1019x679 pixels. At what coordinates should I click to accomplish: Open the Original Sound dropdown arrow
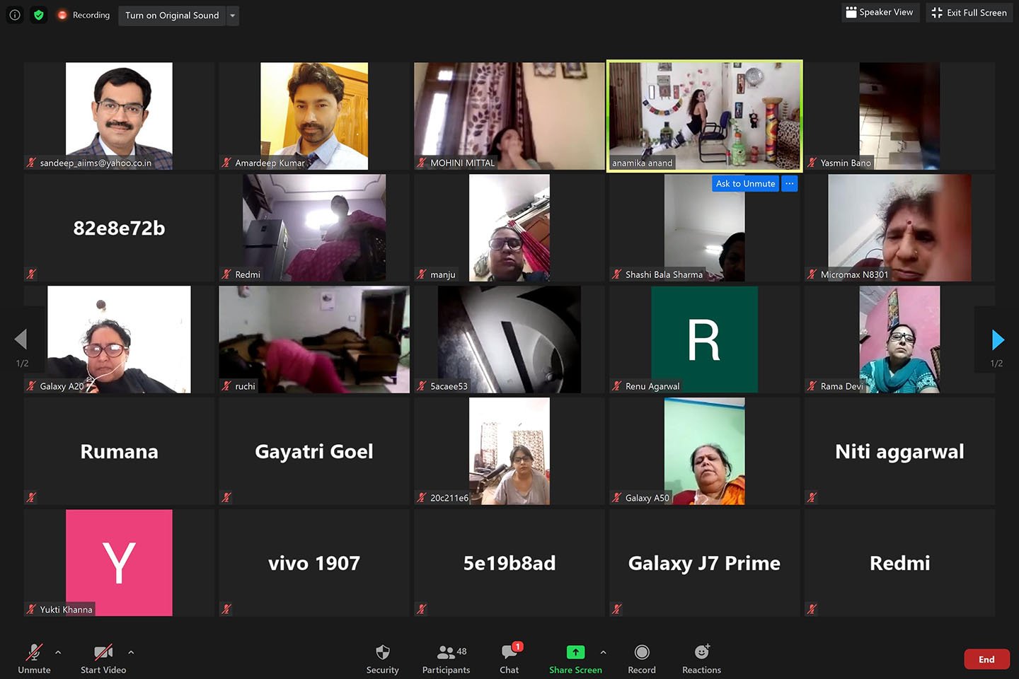tap(233, 16)
